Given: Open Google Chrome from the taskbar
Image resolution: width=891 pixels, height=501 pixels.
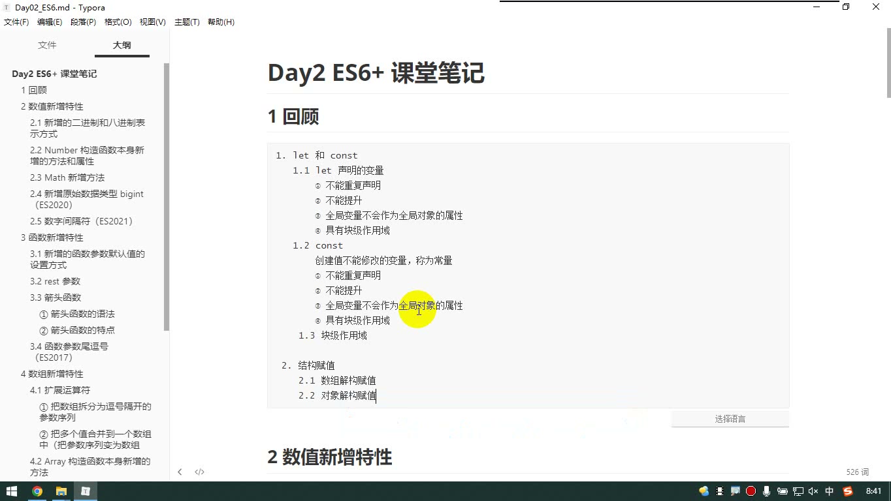Looking at the screenshot, I should coord(37,491).
